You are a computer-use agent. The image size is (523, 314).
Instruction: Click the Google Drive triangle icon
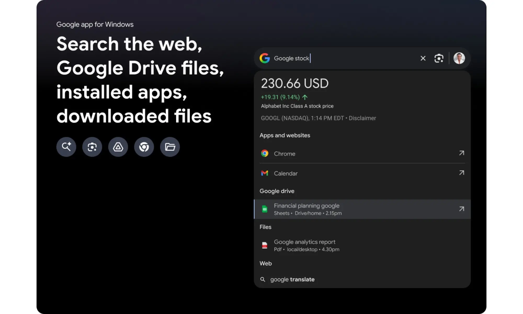[118, 147]
